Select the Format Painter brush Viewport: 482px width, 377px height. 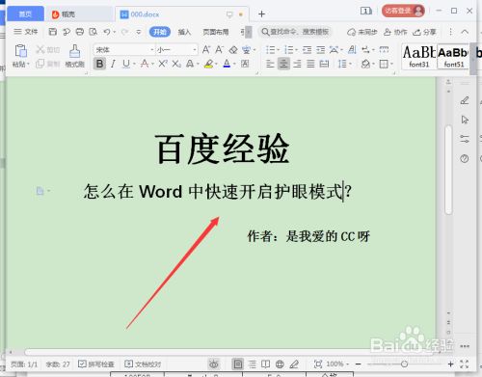point(74,51)
